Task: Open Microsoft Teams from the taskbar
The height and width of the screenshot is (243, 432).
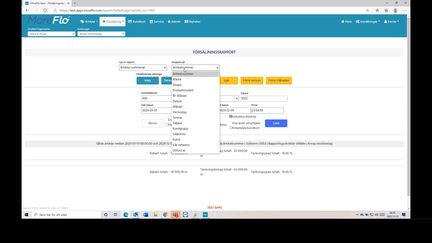Action: (175, 215)
